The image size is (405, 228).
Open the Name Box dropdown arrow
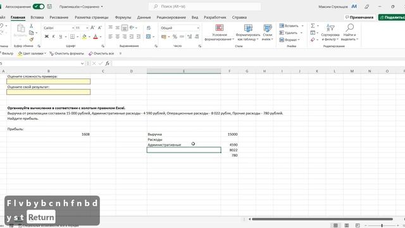pyautogui.click(x=82, y=63)
